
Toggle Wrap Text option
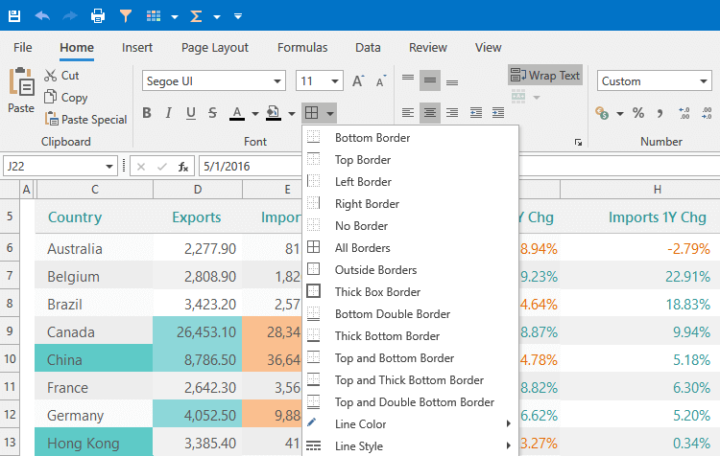545,76
